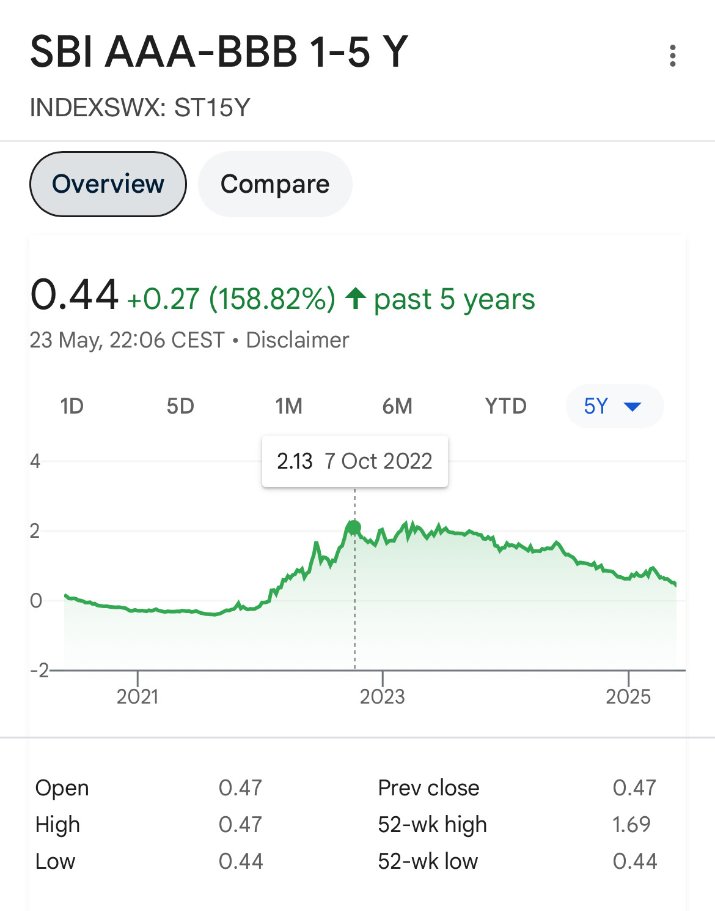Click the 52-wk high value 1.69
The width and height of the screenshot is (715, 911).
point(631,825)
